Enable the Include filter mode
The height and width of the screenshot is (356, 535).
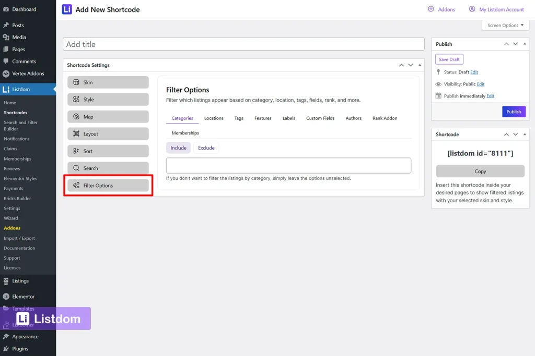[x=178, y=148]
